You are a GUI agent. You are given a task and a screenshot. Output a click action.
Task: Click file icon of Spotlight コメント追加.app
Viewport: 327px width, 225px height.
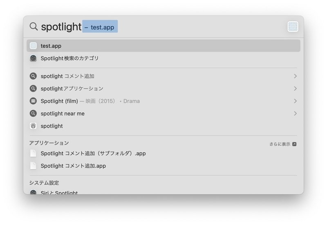pyautogui.click(x=33, y=166)
